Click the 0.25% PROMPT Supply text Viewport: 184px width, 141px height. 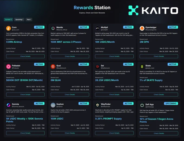coord(108,119)
